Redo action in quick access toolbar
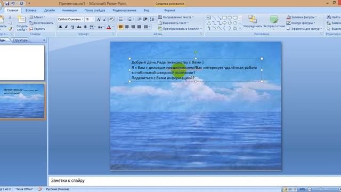This screenshot has width=341, height=192. [x=21, y=4]
